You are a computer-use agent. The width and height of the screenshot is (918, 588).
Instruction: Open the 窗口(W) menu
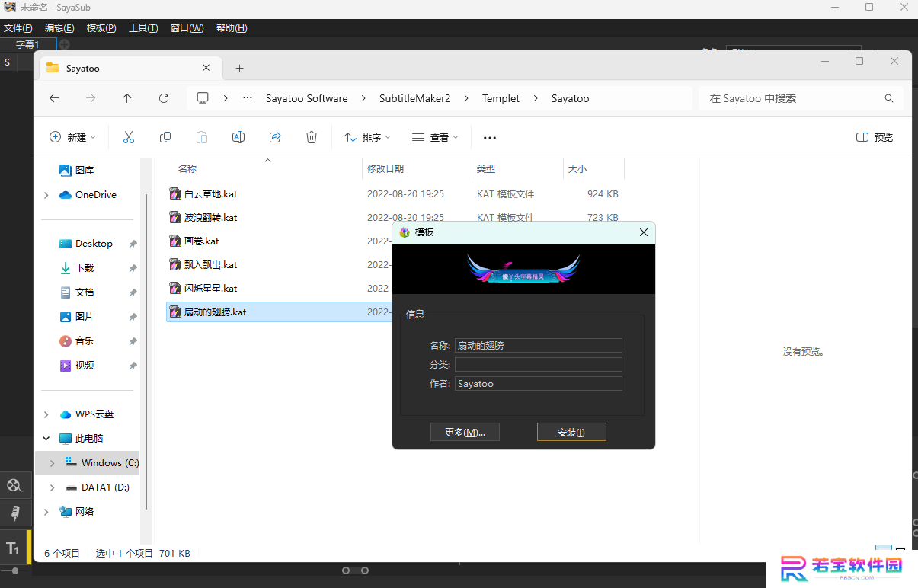coord(187,28)
